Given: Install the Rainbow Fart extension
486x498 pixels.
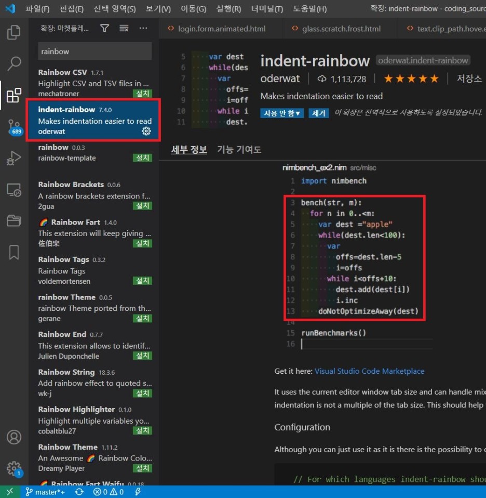Looking at the screenshot, I should pos(142,243).
